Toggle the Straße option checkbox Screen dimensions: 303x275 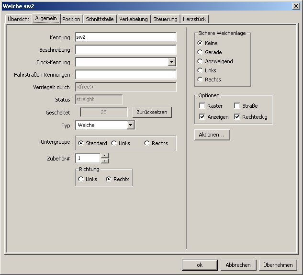click(237, 106)
